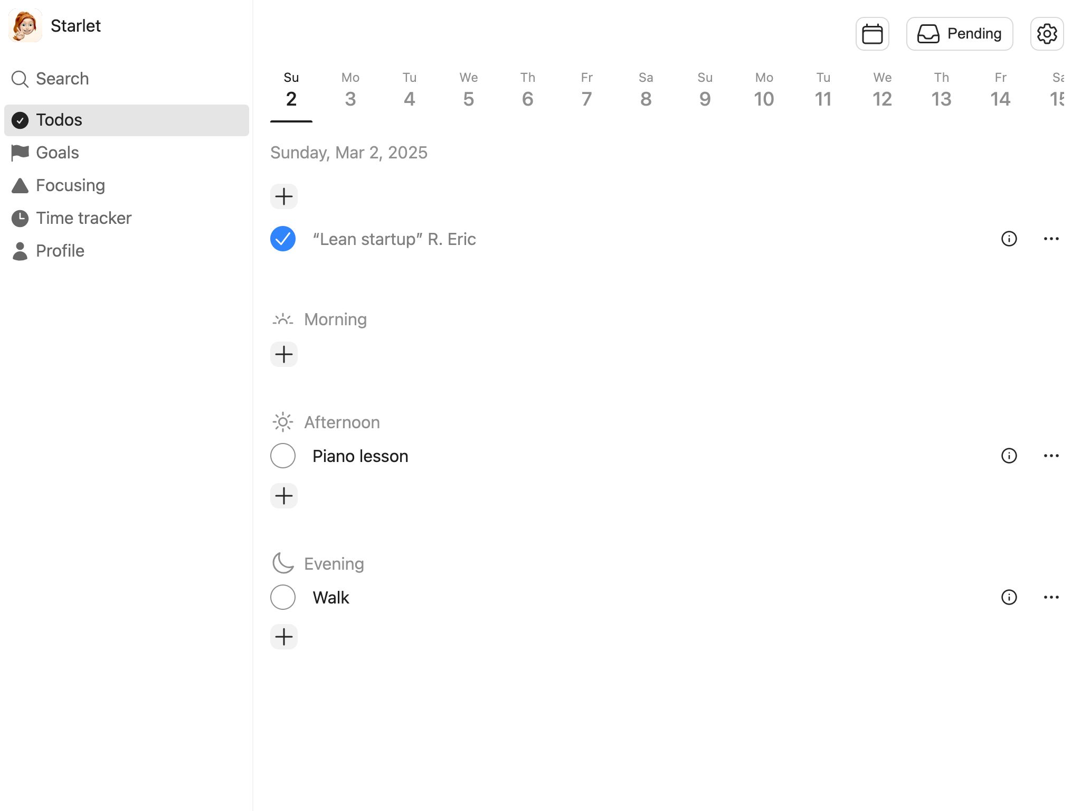
Task: Add a todo in Morning section
Action: click(284, 354)
